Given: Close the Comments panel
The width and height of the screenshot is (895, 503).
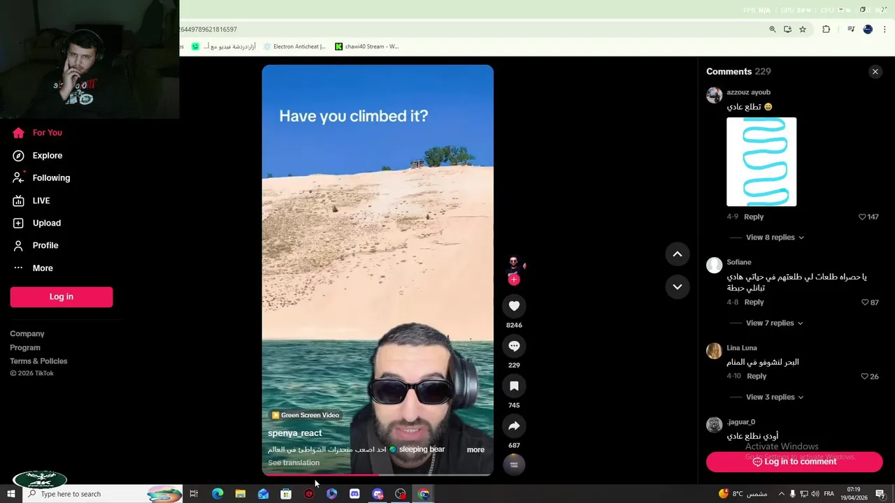Looking at the screenshot, I should (x=875, y=72).
